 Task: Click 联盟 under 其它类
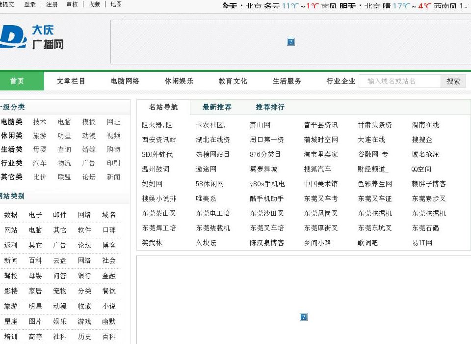click(64, 177)
